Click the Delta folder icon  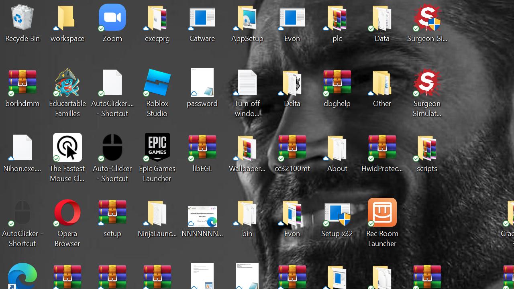[x=292, y=83]
